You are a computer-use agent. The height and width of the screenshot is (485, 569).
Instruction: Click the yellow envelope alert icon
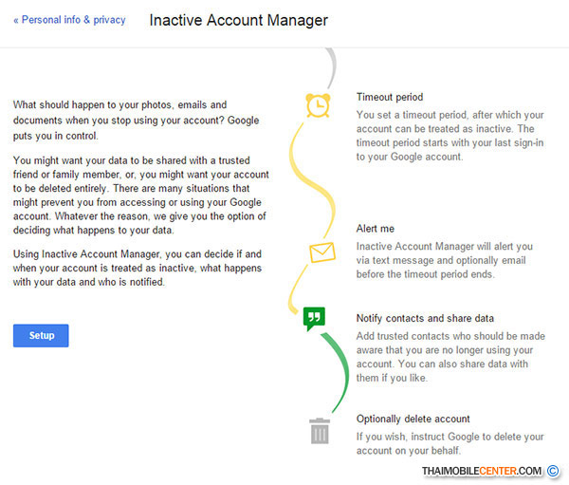(322, 253)
